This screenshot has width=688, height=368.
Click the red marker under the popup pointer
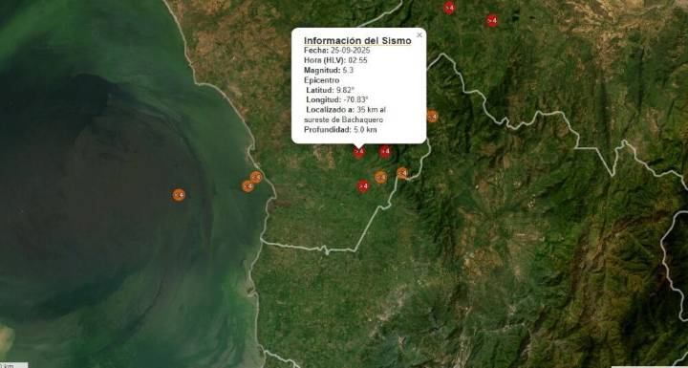click(x=359, y=152)
